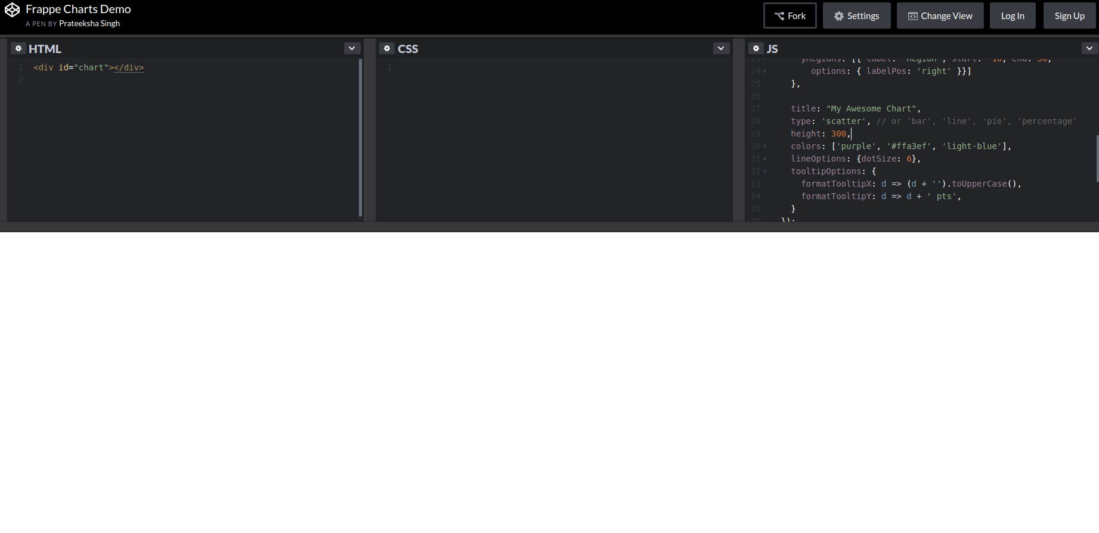Expand the CSS panel dropdown chevron
Screen dimensions: 1099x533
[721, 48]
